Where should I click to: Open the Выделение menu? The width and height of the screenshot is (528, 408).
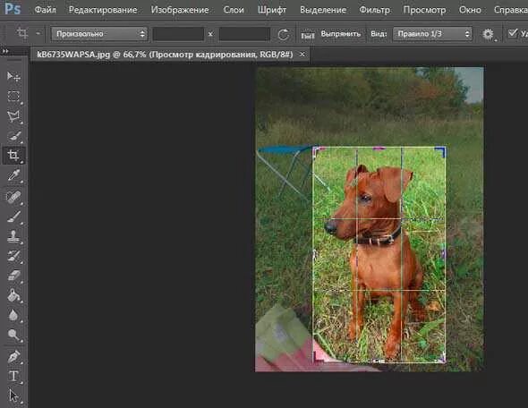tap(323, 10)
